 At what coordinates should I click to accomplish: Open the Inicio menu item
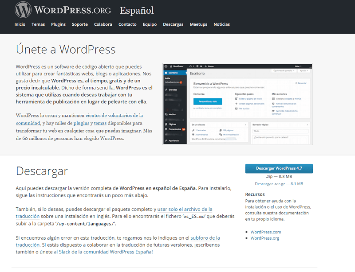(20, 24)
